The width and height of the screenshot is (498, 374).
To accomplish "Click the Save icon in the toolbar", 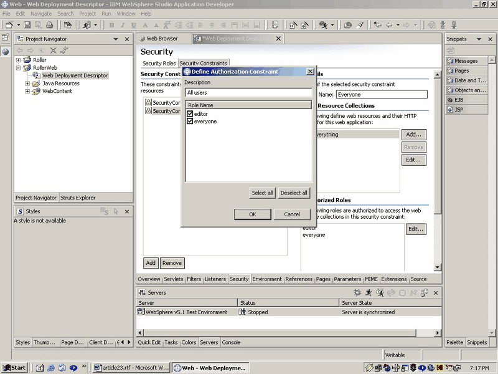I will pos(27,25).
